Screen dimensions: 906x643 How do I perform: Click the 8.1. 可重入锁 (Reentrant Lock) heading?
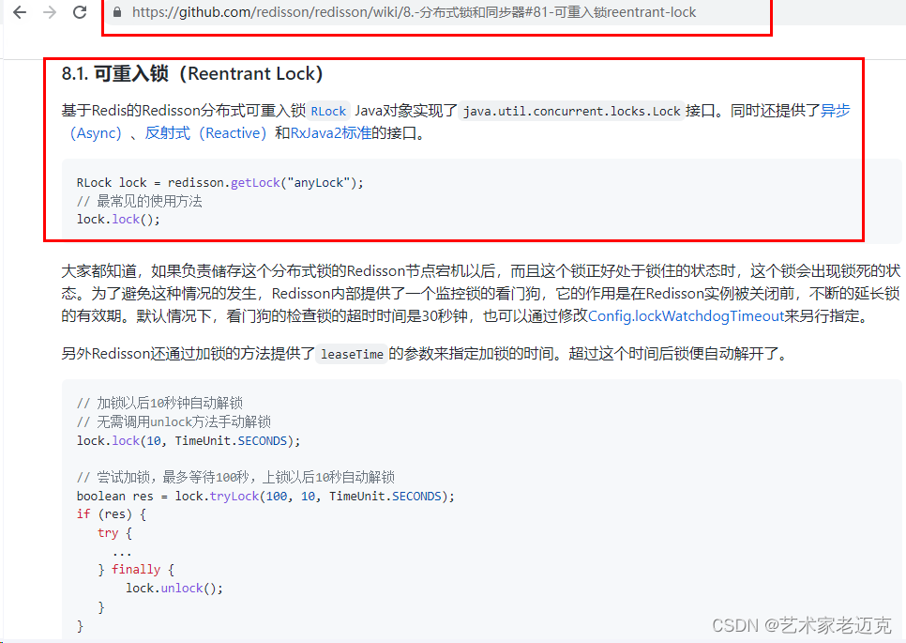click(192, 74)
